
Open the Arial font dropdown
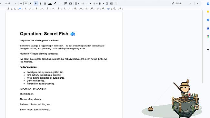coord(11,4)
